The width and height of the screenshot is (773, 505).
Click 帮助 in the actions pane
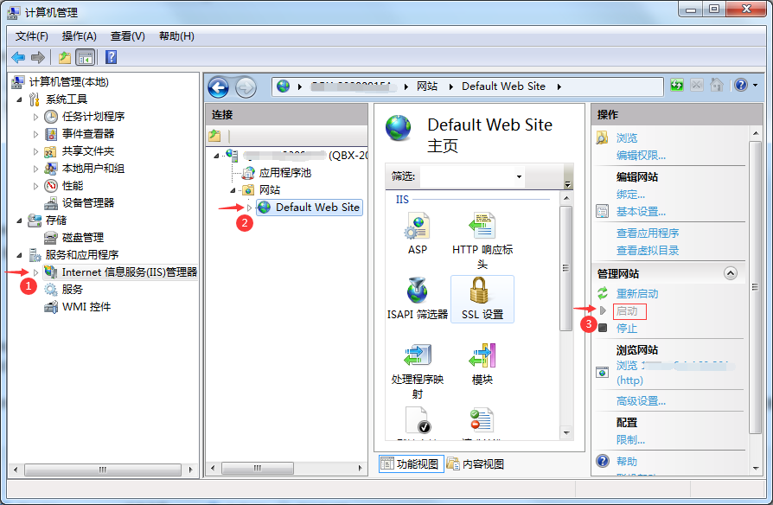click(627, 462)
